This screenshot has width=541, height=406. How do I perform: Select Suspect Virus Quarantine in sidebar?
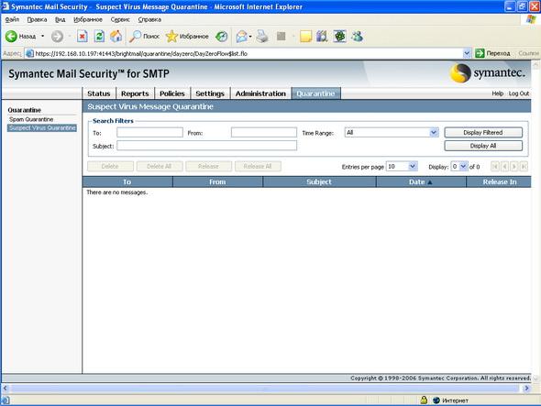point(42,128)
